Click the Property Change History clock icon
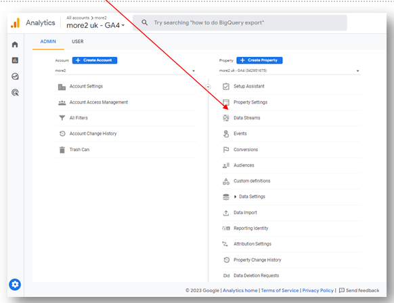 tap(226, 260)
